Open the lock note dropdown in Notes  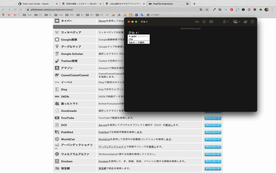click(226, 22)
